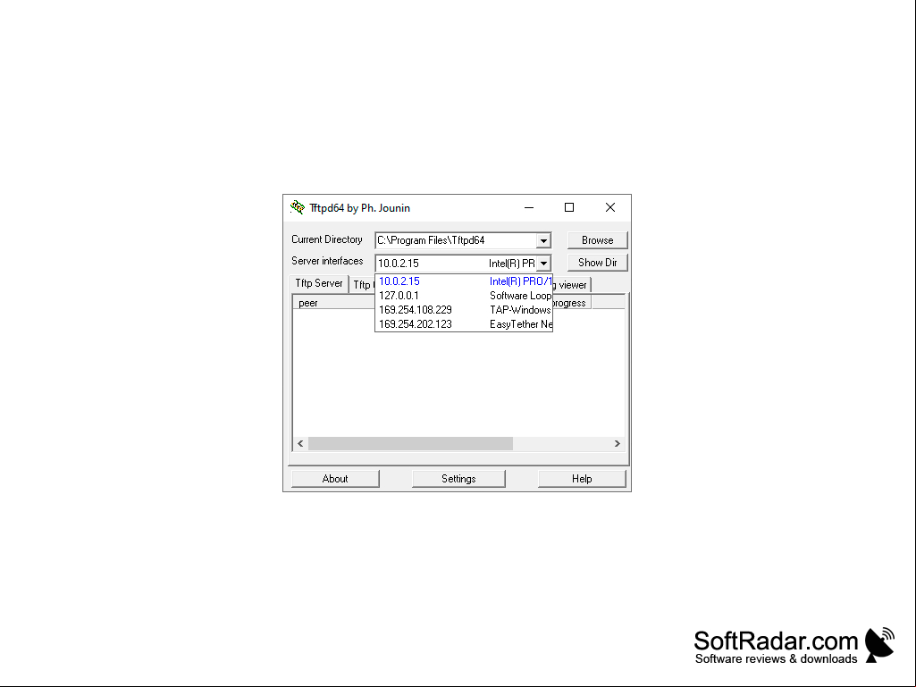Open the About dialog button
The width and height of the screenshot is (916, 687).
point(335,479)
